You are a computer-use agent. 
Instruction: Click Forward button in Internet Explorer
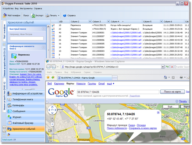point(54,67)
